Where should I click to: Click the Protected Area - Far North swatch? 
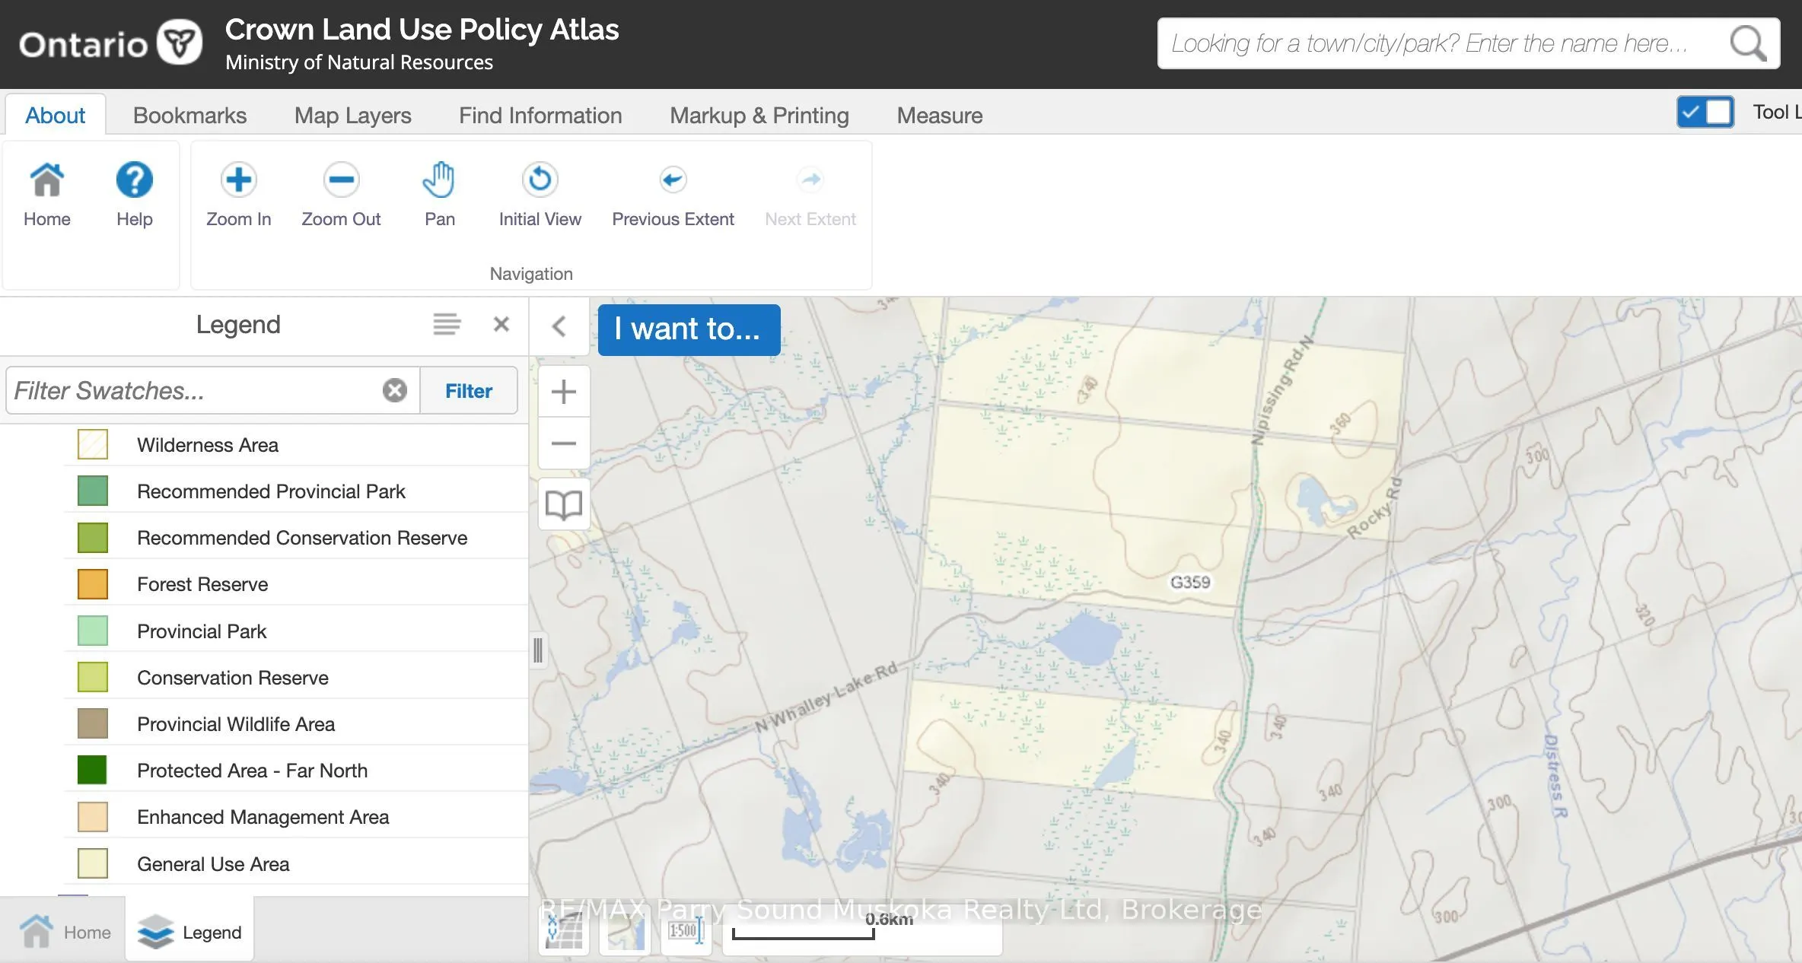pyautogui.click(x=93, y=770)
